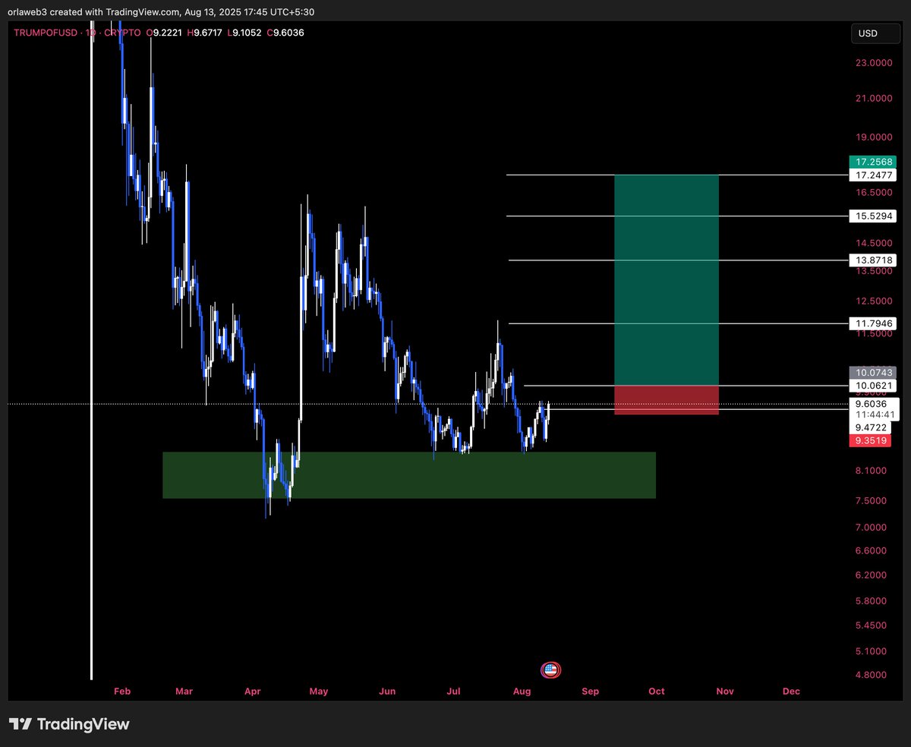
Task: Click the TradingView logo watermark
Action: coord(68,724)
